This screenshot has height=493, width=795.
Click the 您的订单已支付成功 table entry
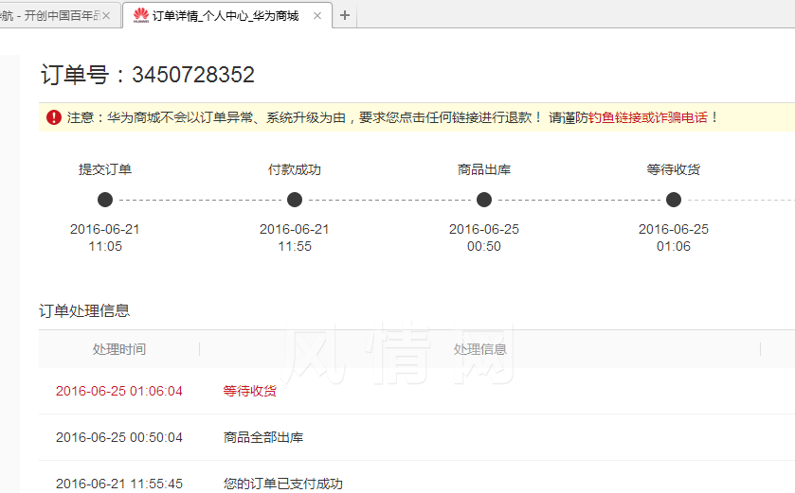[x=283, y=484]
